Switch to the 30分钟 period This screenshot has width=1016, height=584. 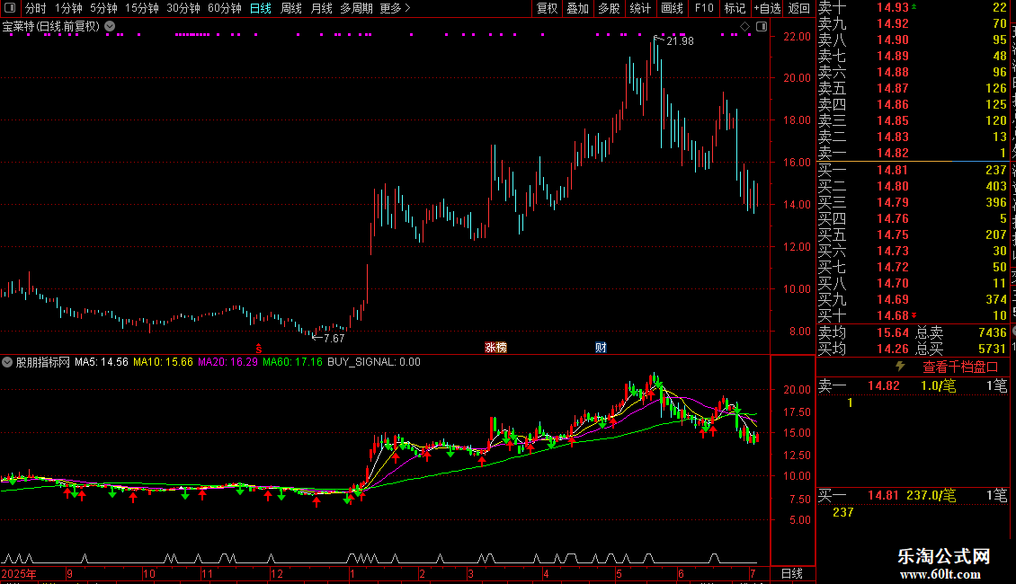[x=183, y=8]
